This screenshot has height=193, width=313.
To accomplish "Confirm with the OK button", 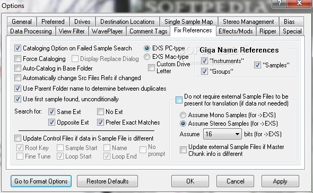I will tap(190, 181).
